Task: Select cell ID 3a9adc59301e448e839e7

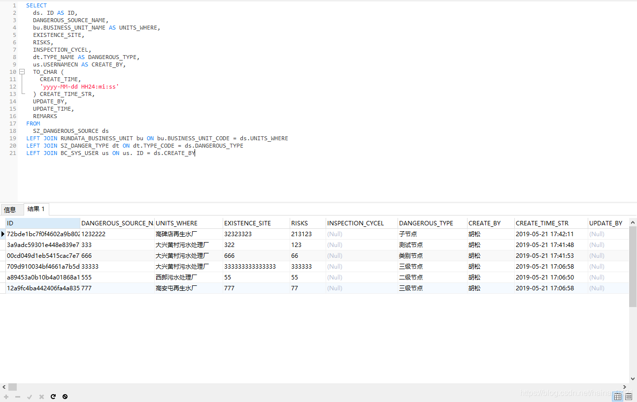Action: [x=43, y=245]
